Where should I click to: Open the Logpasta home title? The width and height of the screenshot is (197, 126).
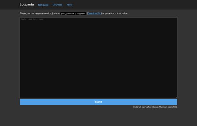pyautogui.click(x=27, y=4)
